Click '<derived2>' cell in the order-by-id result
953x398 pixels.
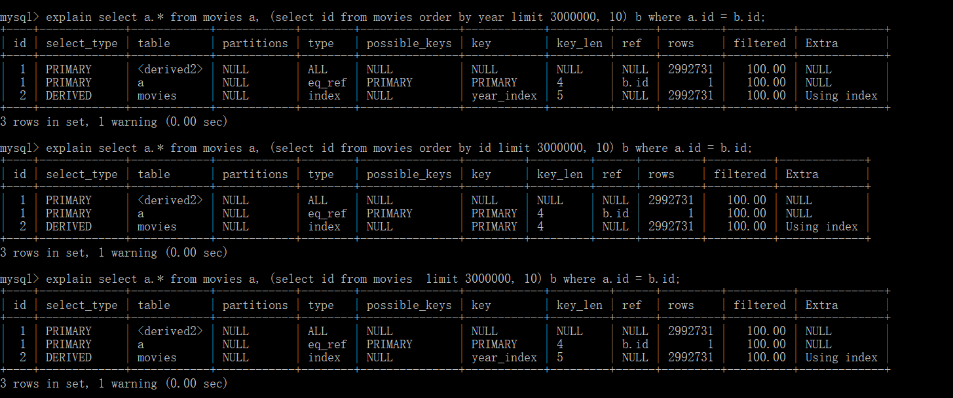tap(170, 200)
